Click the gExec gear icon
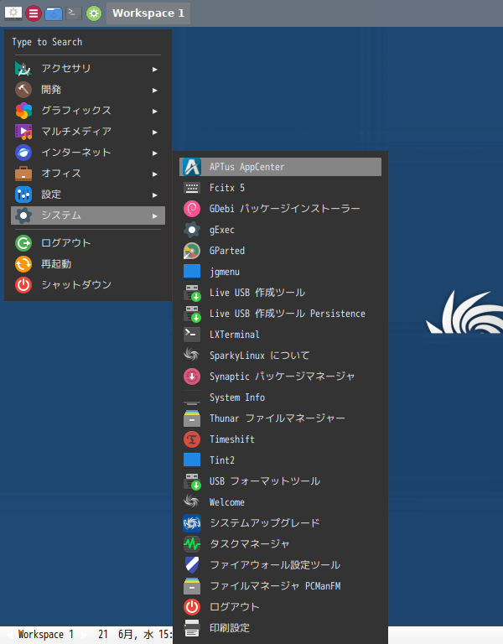Viewport: 503px width, 644px height. pyautogui.click(x=192, y=230)
